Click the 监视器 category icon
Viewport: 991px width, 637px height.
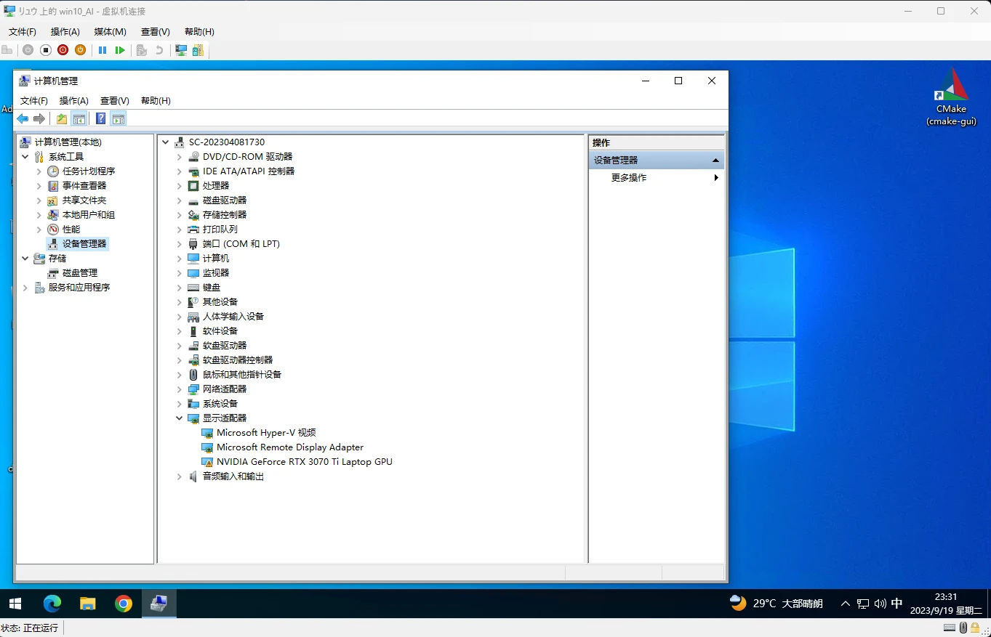click(x=193, y=273)
